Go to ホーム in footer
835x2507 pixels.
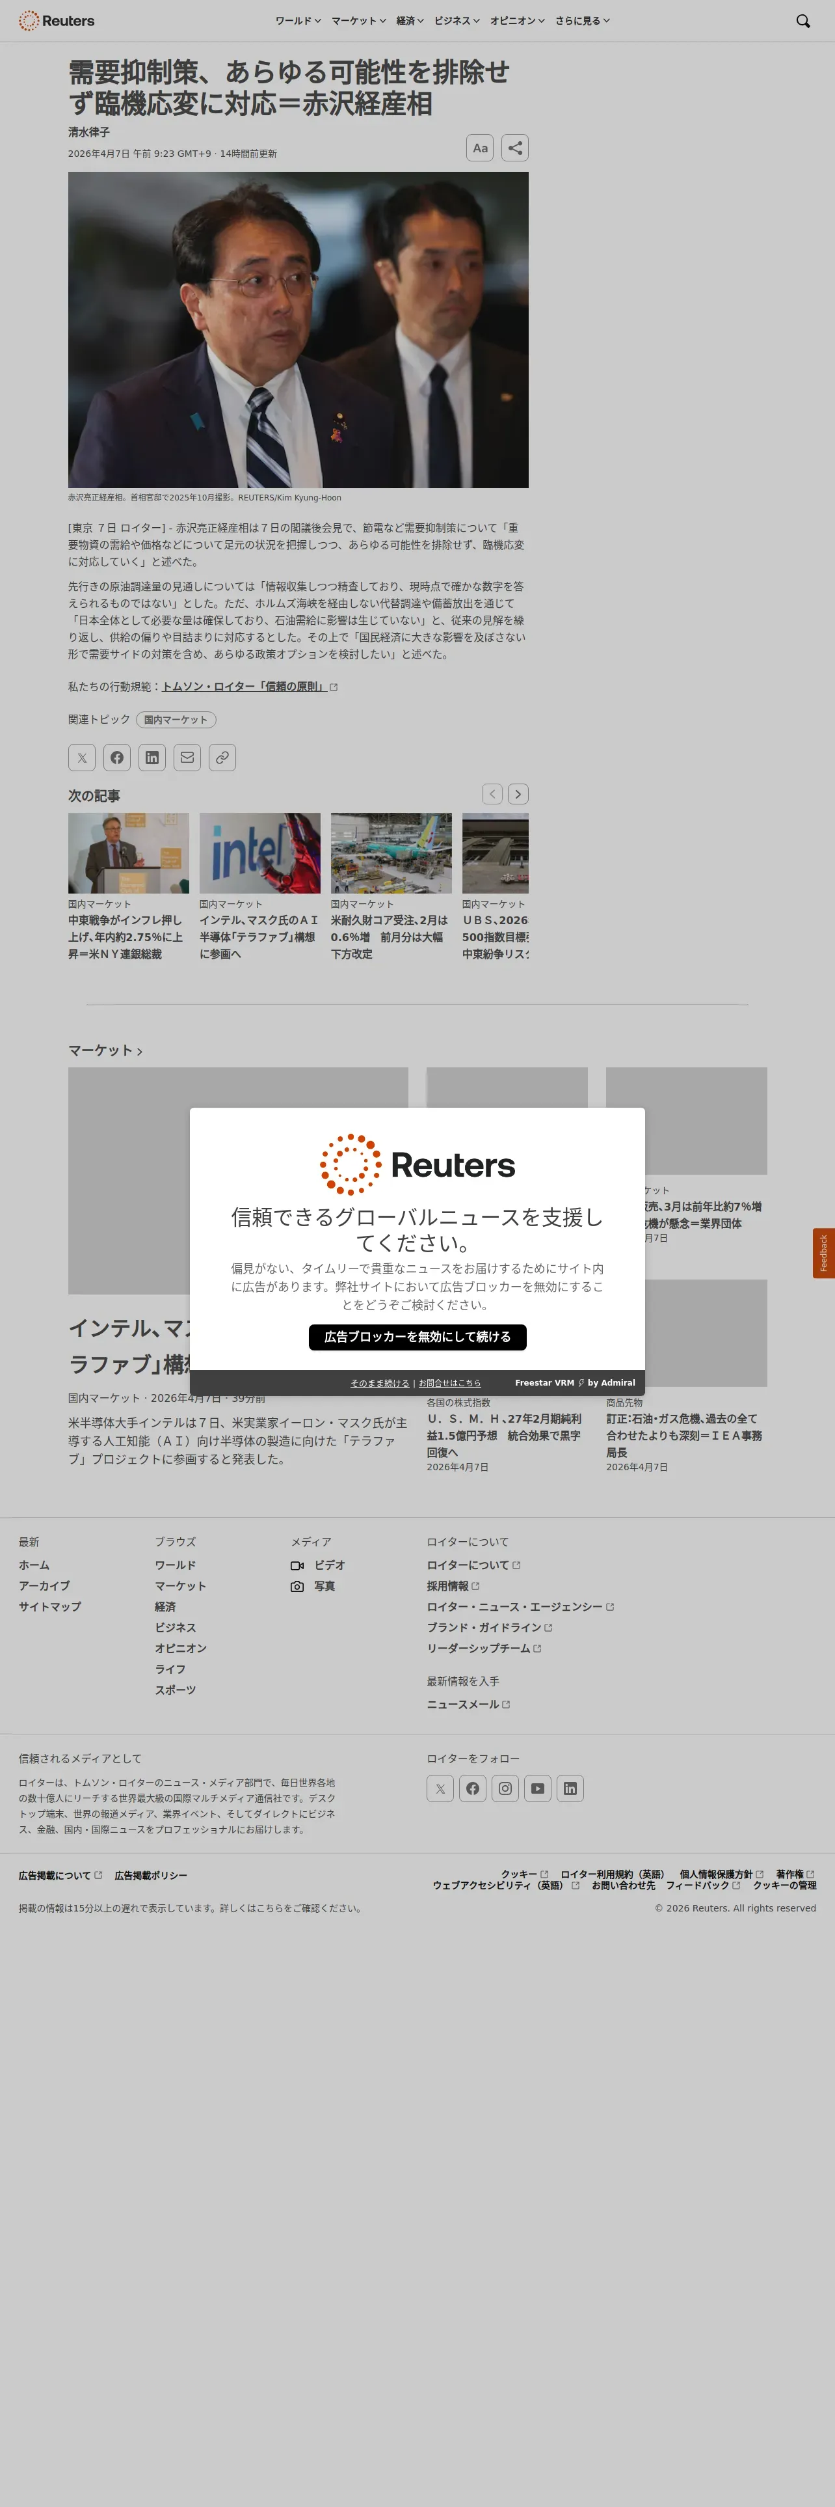pos(34,1565)
